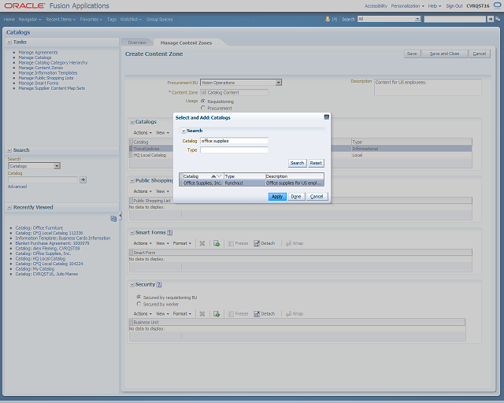Viewport: 504px width, 403px height.
Task: Select Secured by worker radio
Action: [139, 304]
